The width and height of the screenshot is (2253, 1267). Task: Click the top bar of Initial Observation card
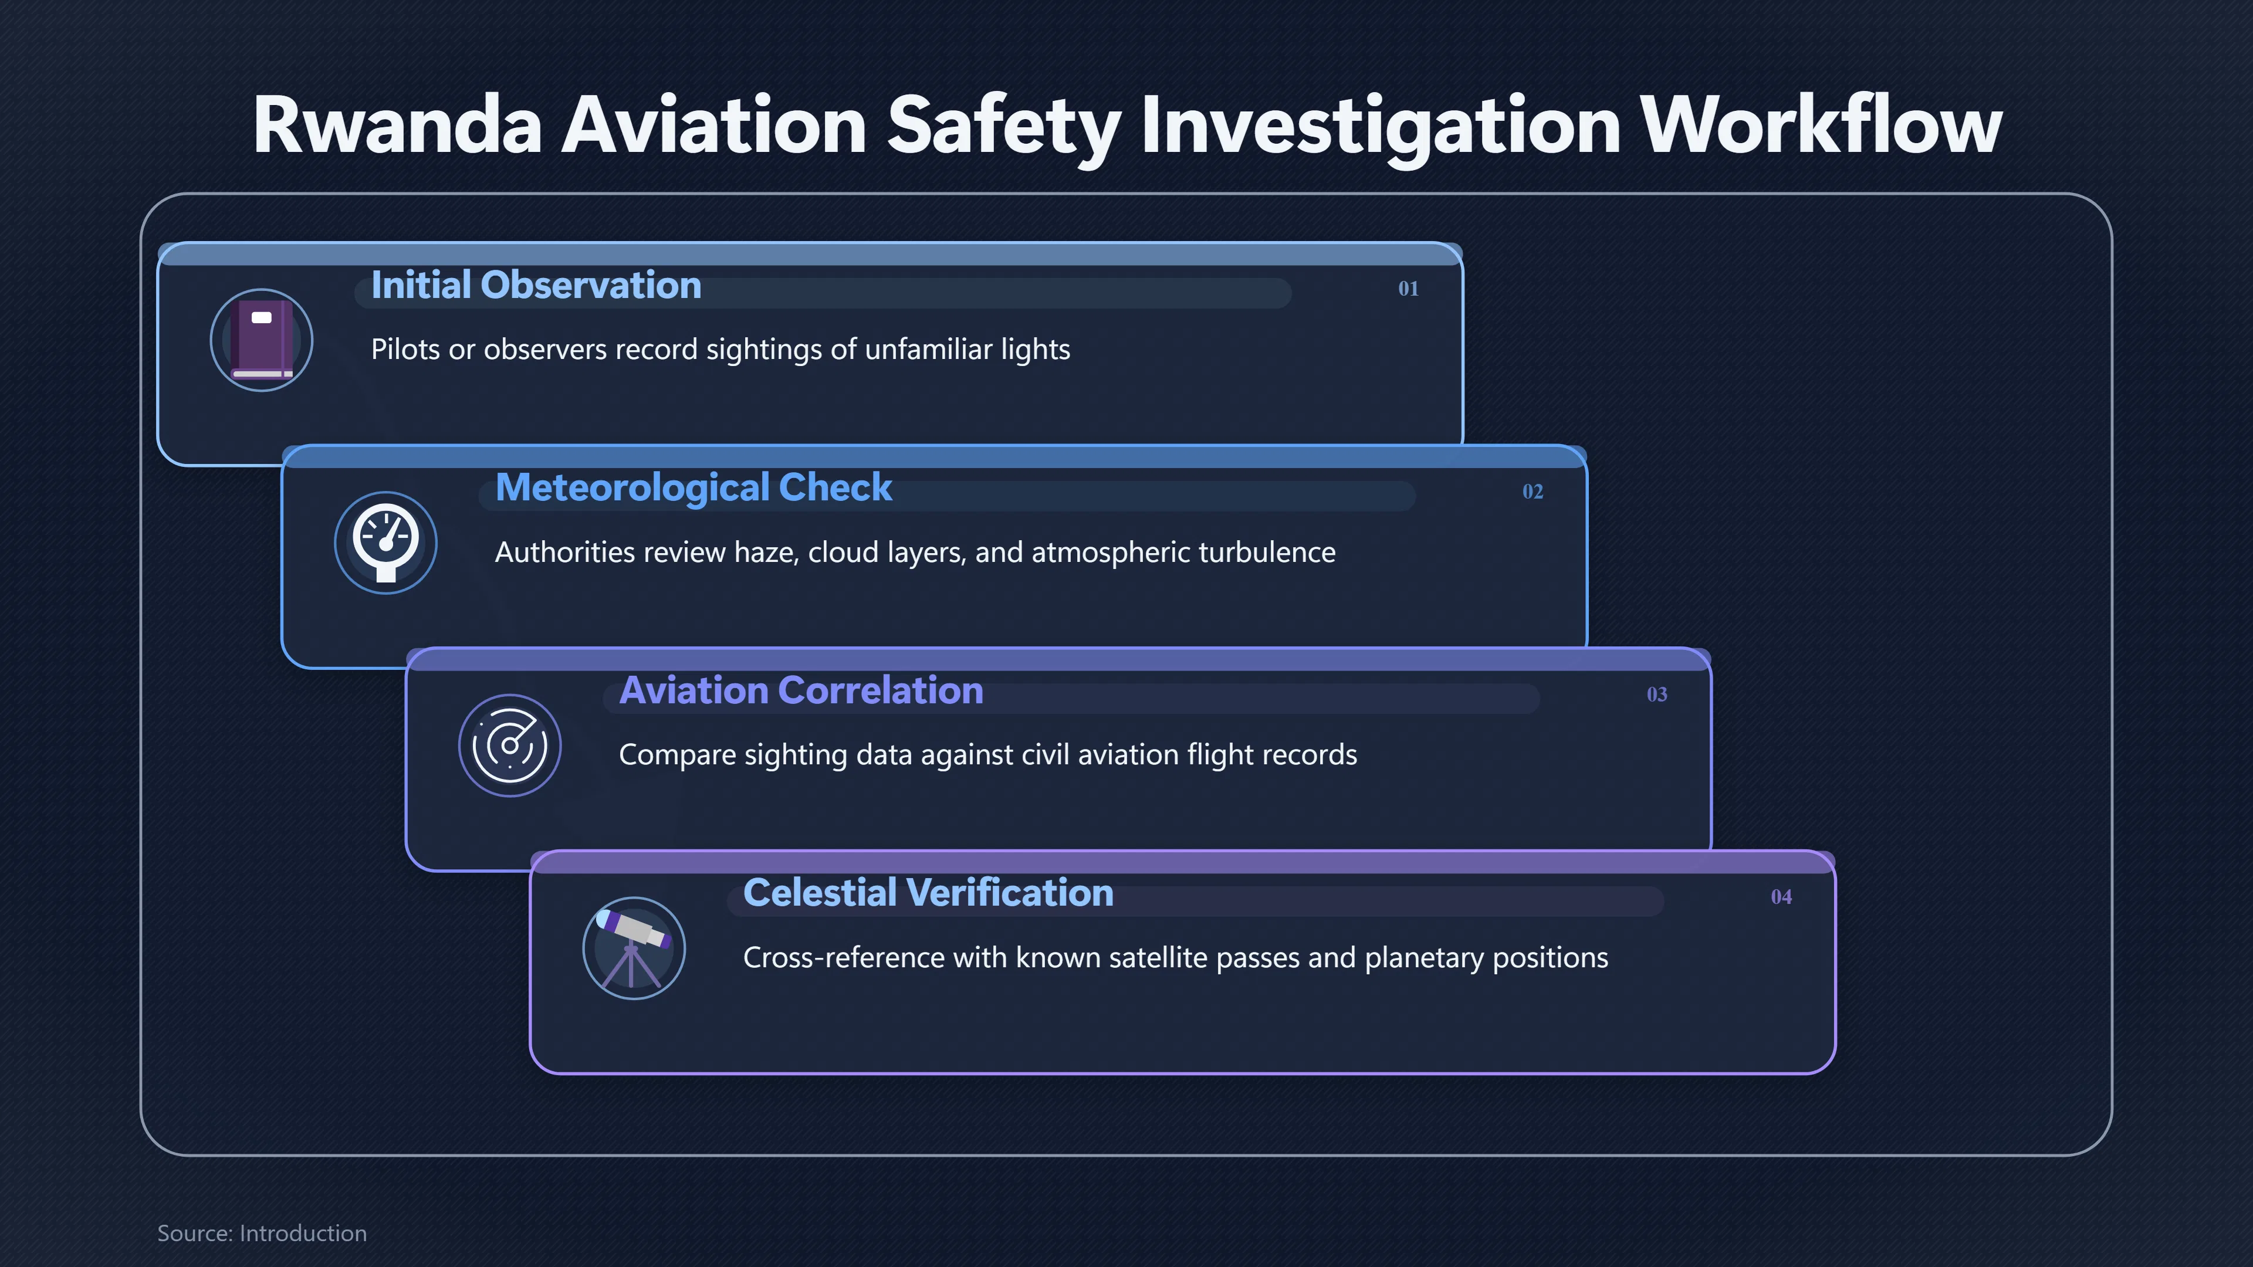810,255
